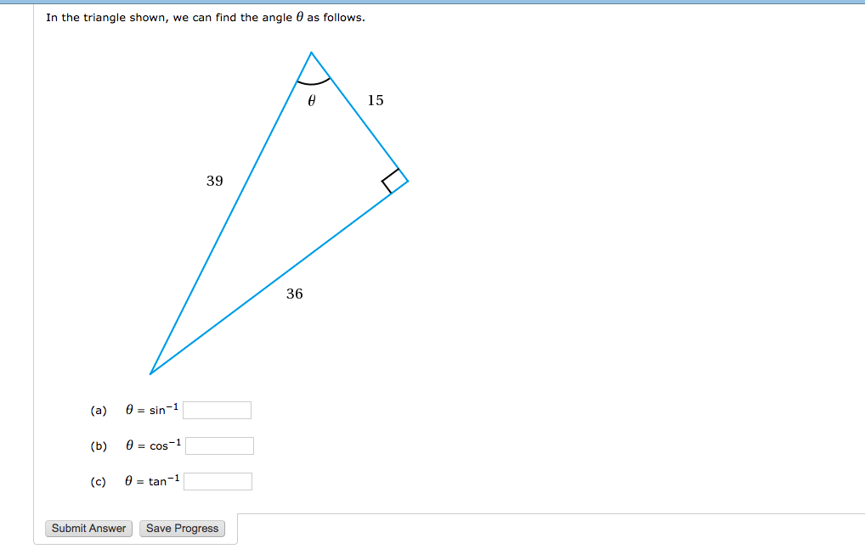The height and width of the screenshot is (549, 865).
Task: Select the angle θ label in the triangle
Action: click(x=311, y=102)
